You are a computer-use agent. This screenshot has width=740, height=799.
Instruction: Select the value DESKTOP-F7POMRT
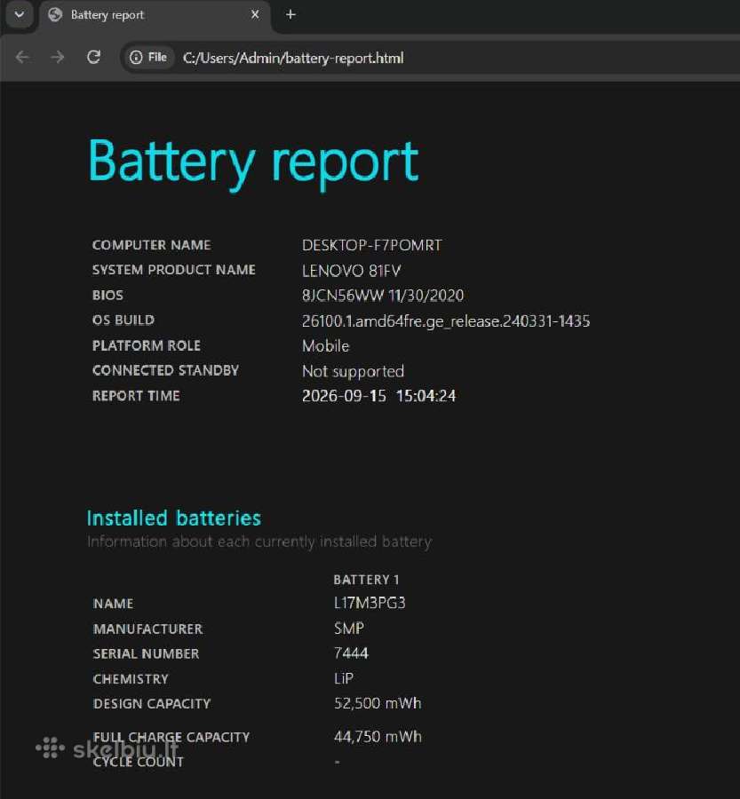point(372,245)
